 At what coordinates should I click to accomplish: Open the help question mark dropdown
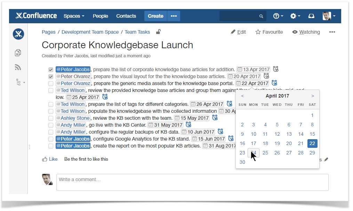coord(278,16)
